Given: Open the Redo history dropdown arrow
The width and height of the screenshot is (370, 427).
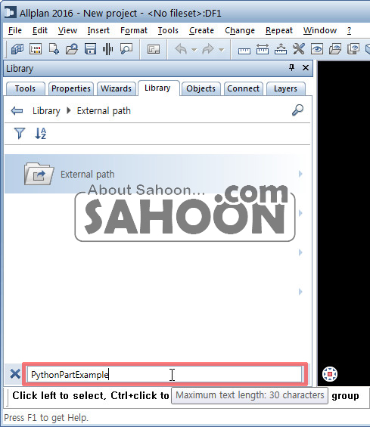Looking at the screenshot, I should 222,50.
